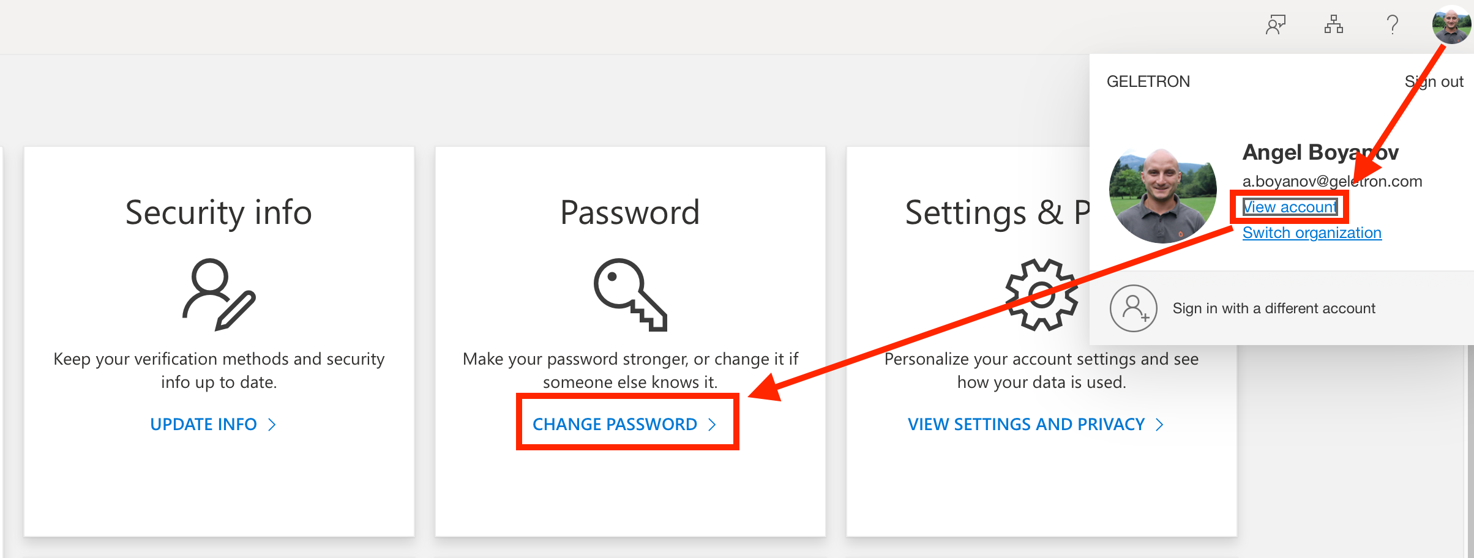Click chevron beside UPDATE INFO
Image resolution: width=1474 pixels, height=558 pixels.
[272, 425]
